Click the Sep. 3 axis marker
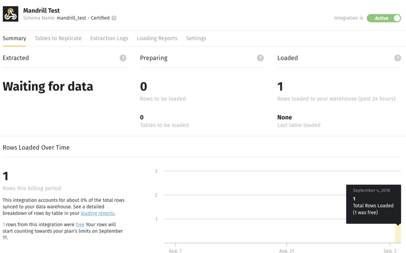 click(x=390, y=250)
